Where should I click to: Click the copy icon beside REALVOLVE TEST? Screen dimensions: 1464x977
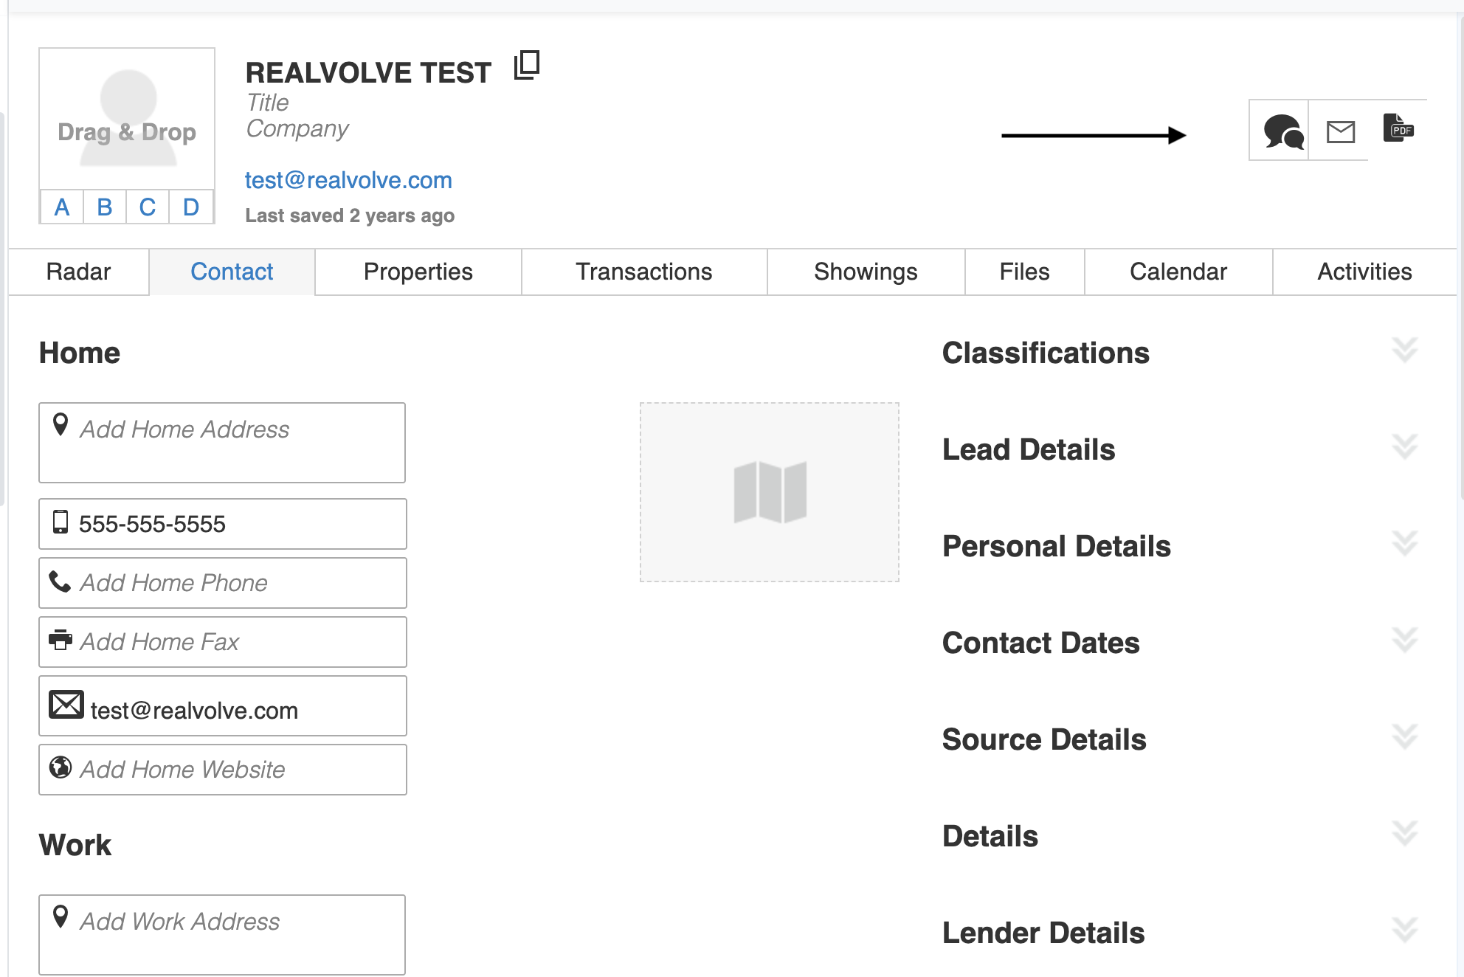[527, 66]
